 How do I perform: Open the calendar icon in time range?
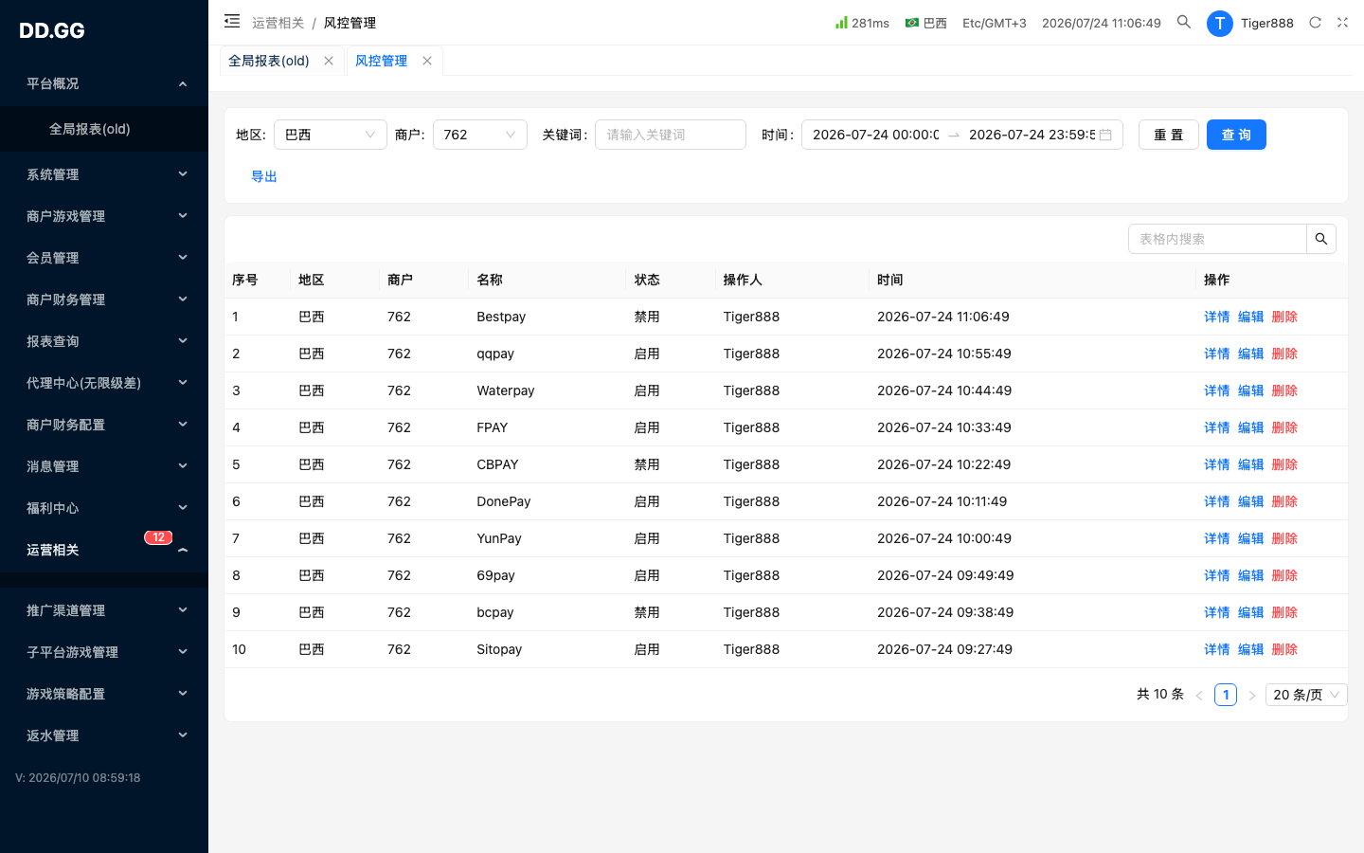click(x=1105, y=135)
